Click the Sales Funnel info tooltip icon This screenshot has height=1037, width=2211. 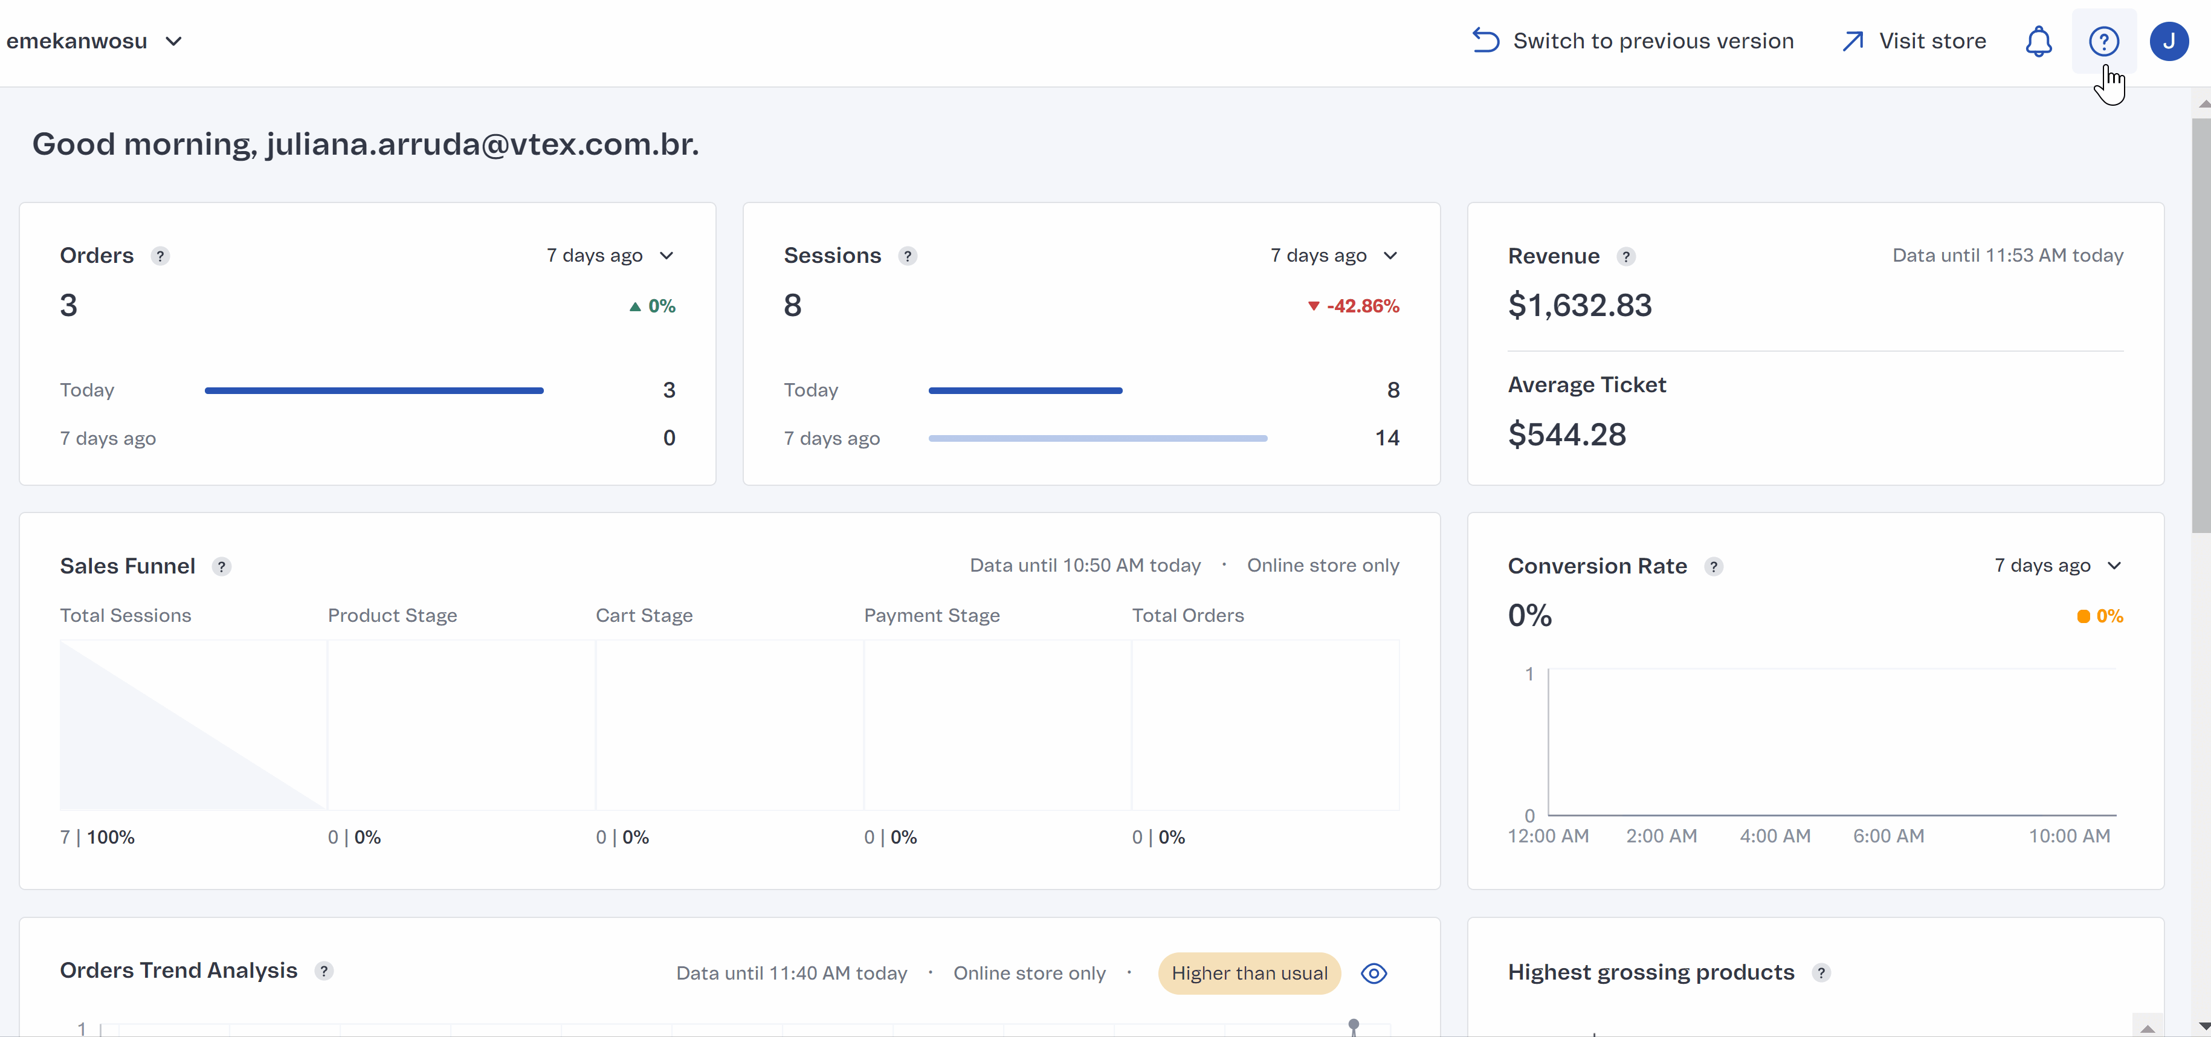221,567
